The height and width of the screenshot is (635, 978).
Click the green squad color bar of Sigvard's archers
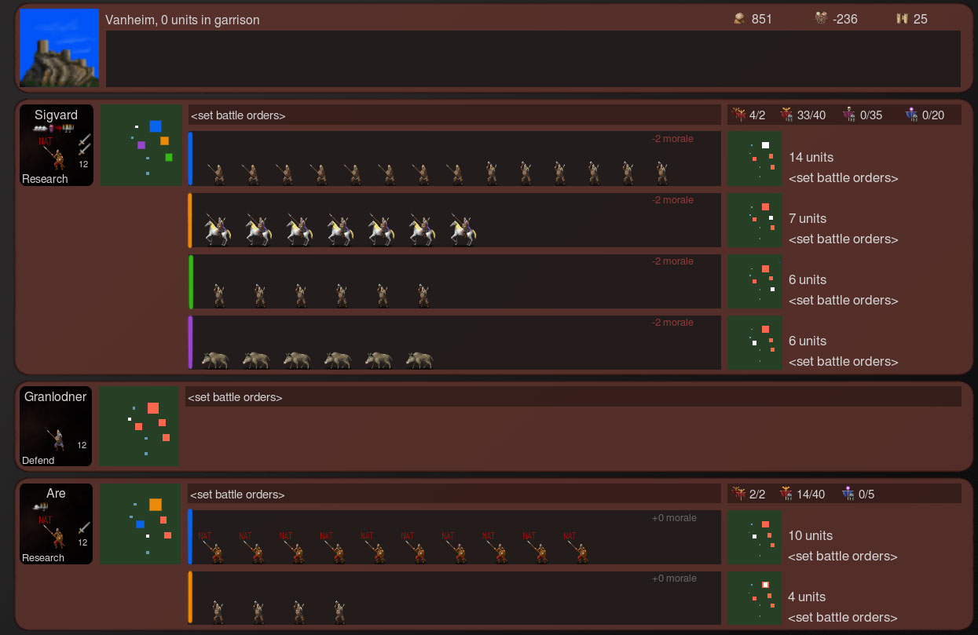tap(189, 281)
